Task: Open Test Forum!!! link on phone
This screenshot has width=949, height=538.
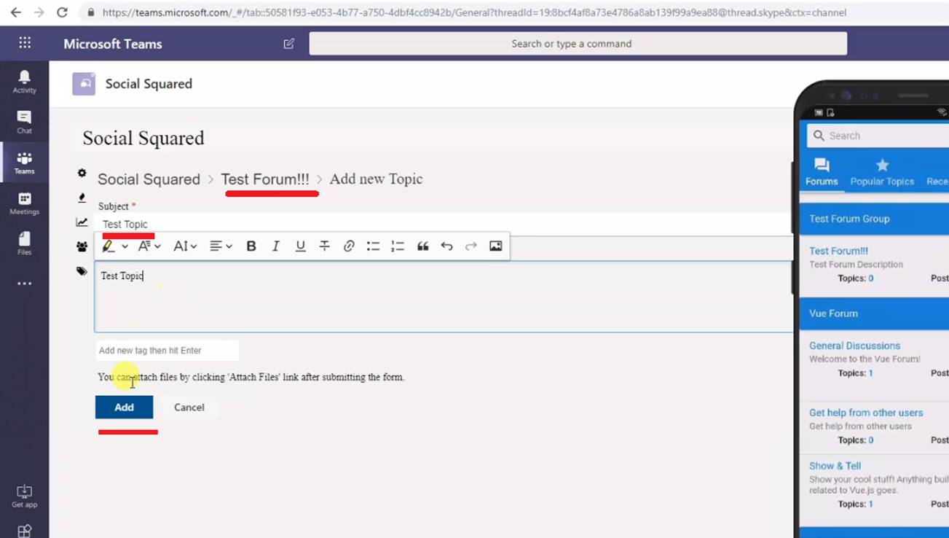Action: [838, 251]
